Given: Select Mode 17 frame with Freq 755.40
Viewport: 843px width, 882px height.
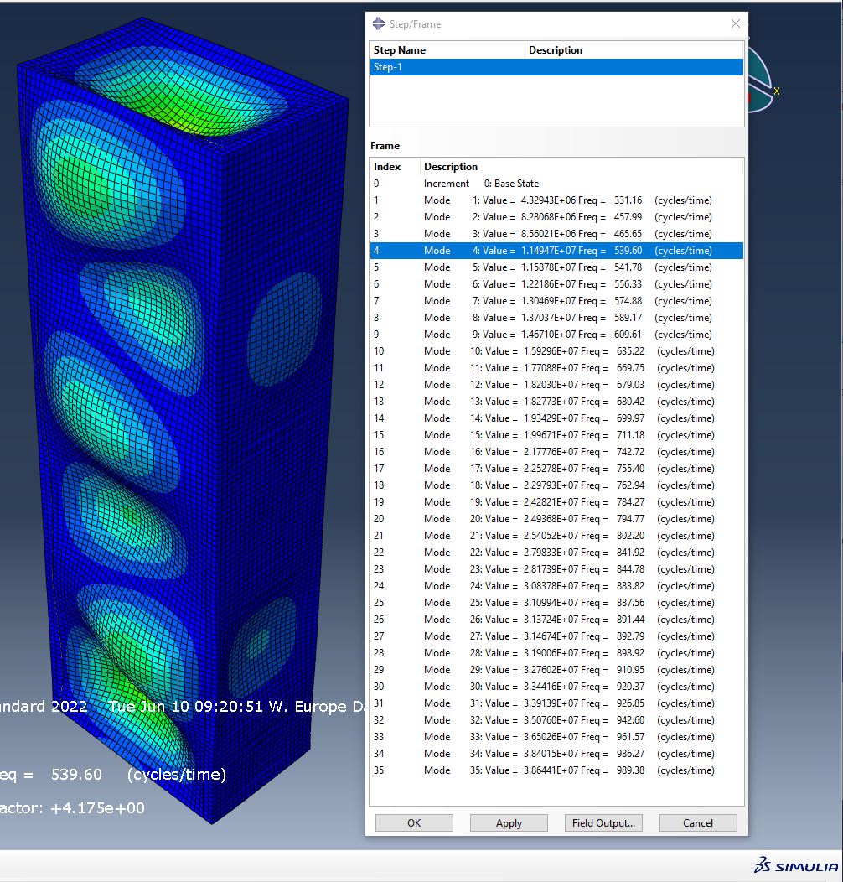Looking at the screenshot, I should pos(556,469).
